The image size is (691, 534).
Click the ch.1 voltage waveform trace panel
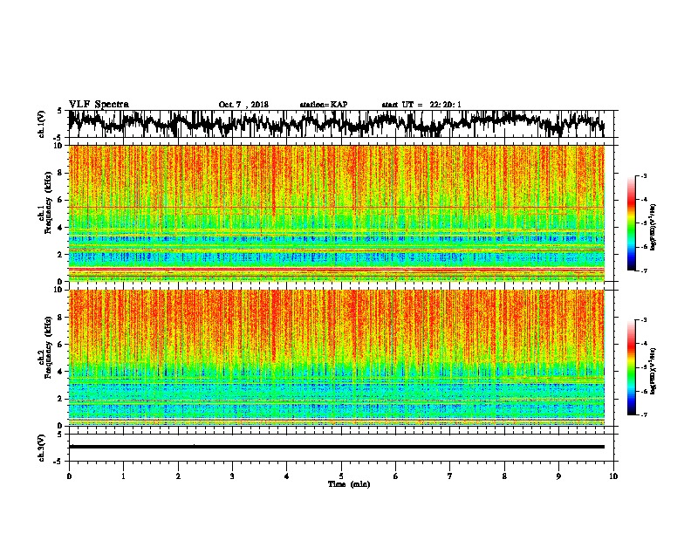341,124
